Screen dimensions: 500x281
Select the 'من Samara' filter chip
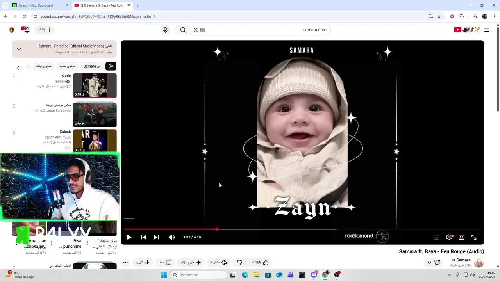click(92, 66)
